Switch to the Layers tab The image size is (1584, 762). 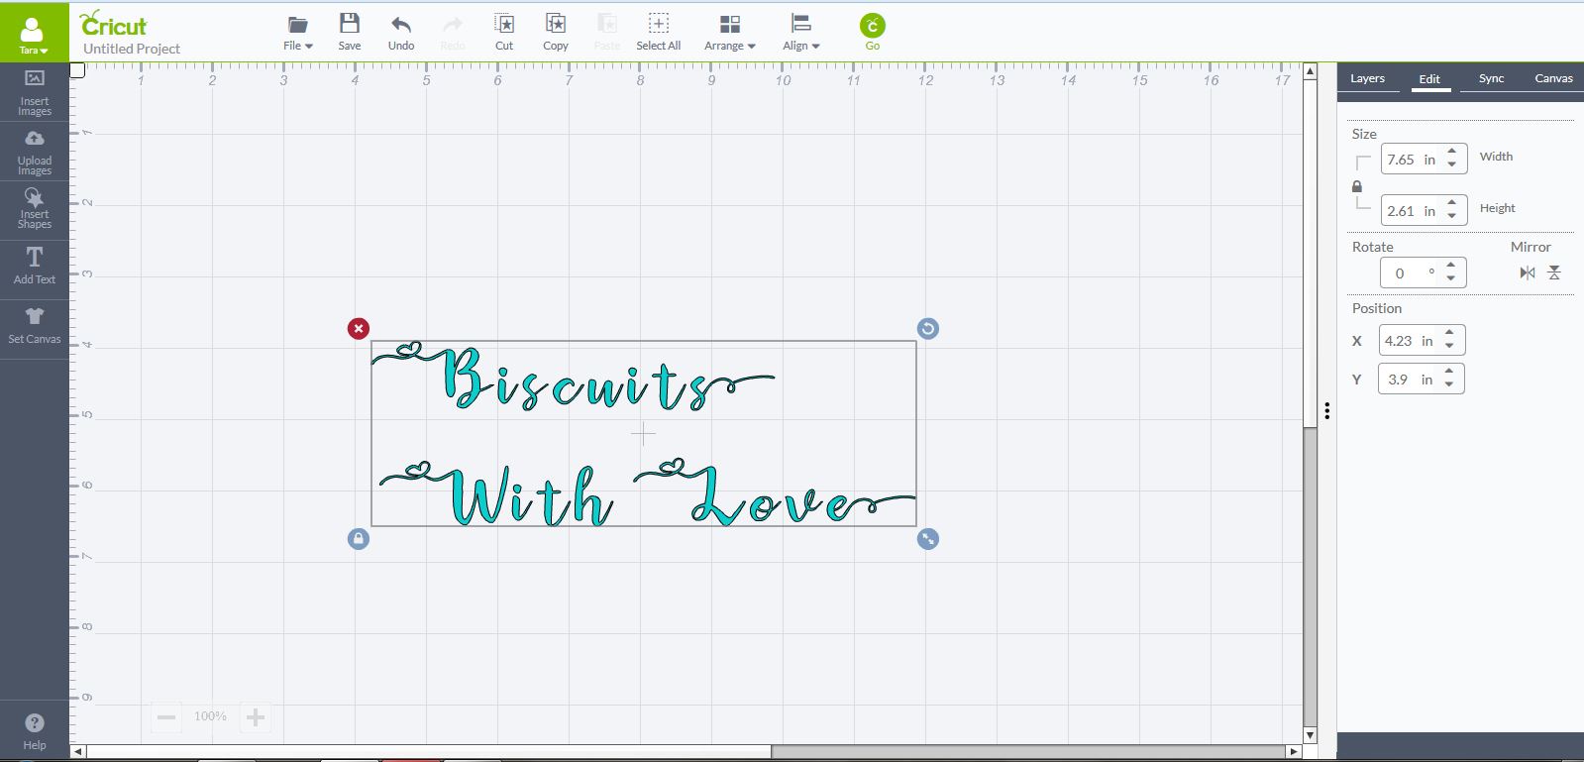coord(1368,78)
